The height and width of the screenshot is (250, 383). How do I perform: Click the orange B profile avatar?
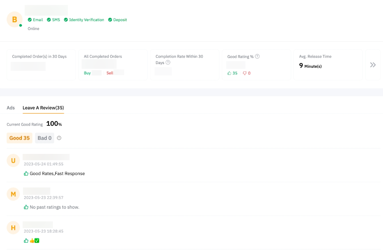click(x=14, y=20)
